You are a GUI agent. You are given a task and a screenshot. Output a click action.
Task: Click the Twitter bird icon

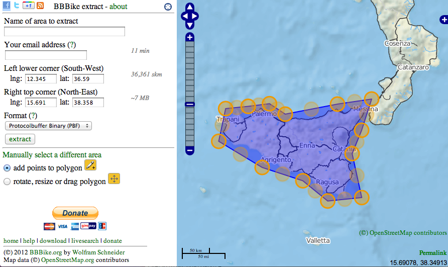[x=17, y=6]
